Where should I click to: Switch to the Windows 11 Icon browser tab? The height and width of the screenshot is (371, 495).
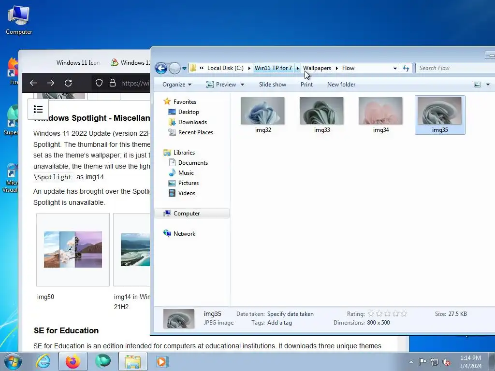tap(78, 62)
